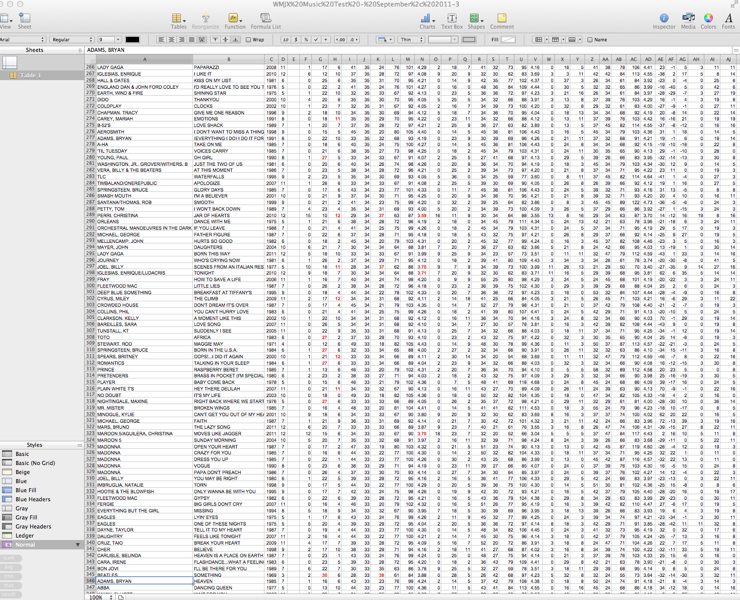Insert a Comment note

pos(502,21)
